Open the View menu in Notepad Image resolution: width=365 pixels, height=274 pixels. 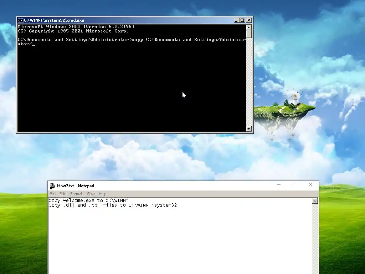(91, 194)
